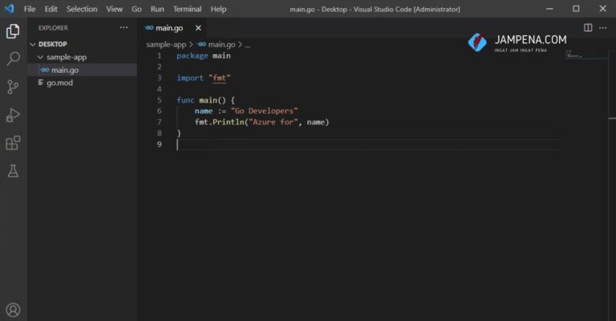This screenshot has width=616, height=321.
Task: Open the Source Control view
Action: click(x=13, y=87)
